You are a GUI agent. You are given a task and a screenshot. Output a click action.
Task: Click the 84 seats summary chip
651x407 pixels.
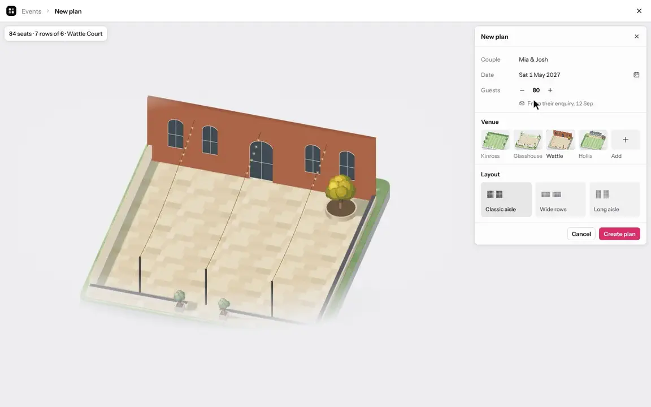pyautogui.click(x=55, y=34)
